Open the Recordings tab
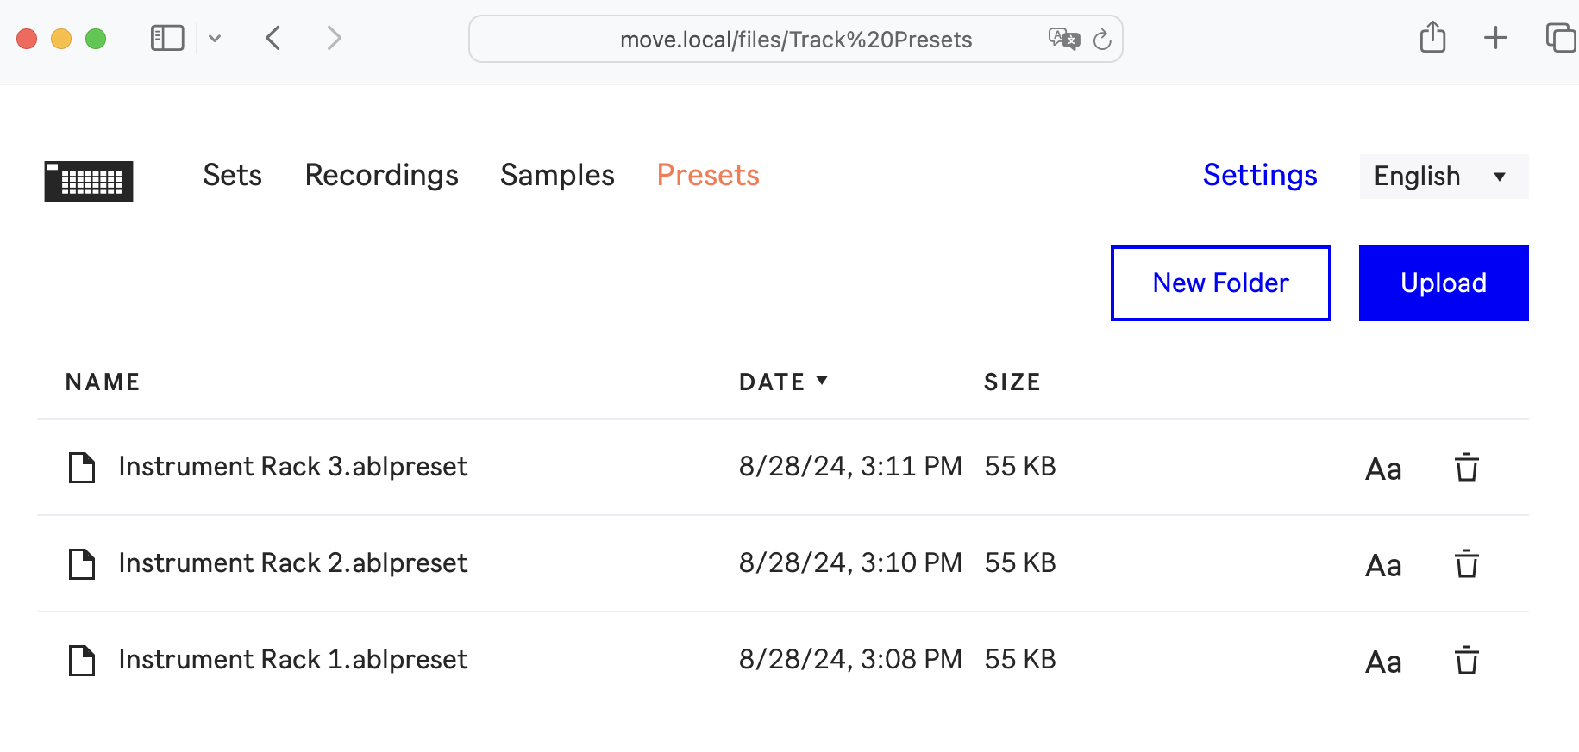The image size is (1579, 752). click(x=381, y=175)
